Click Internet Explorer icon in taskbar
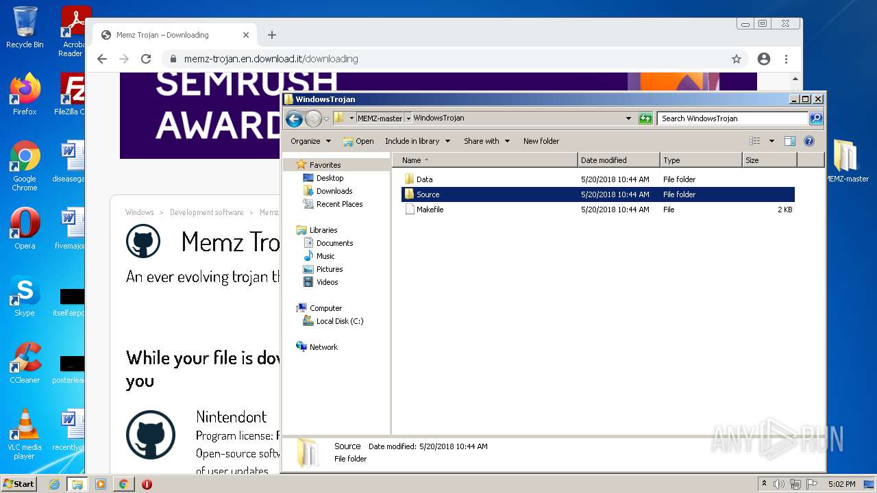The image size is (877, 493). (x=54, y=484)
